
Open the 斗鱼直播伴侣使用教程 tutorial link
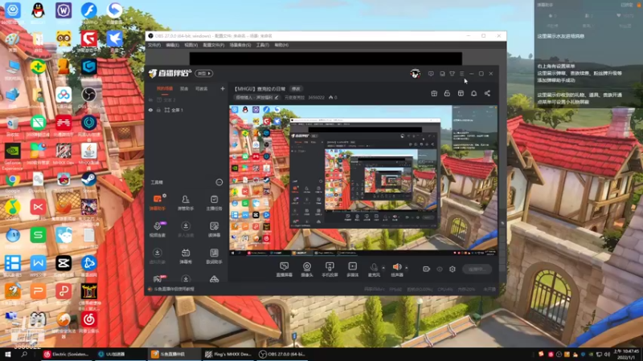point(174,289)
